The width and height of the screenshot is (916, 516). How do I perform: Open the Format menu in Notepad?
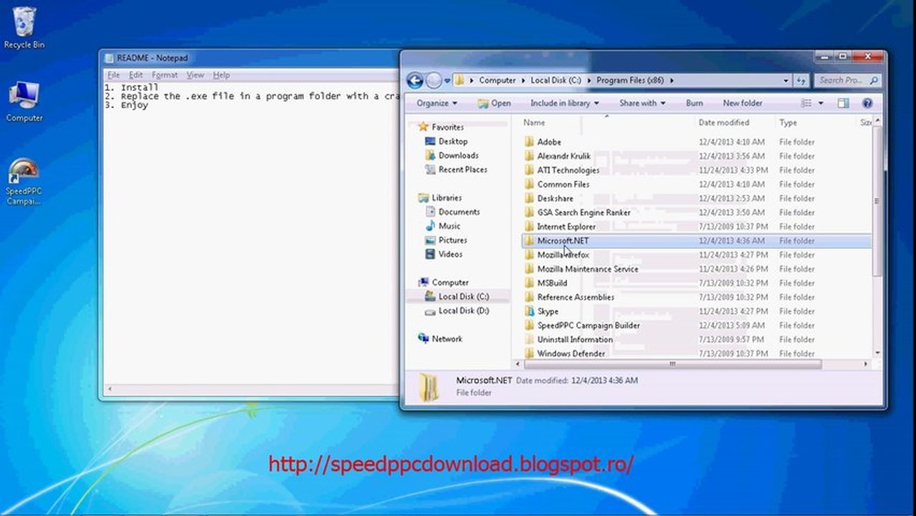165,75
